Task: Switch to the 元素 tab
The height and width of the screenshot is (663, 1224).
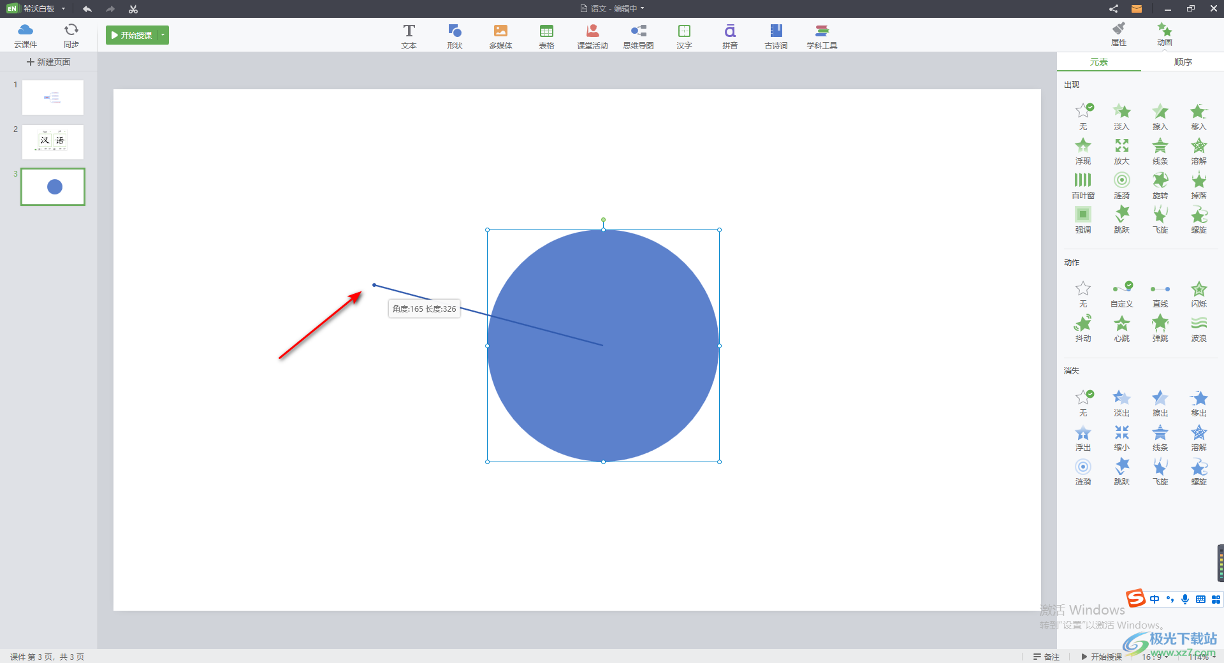Action: (x=1098, y=62)
